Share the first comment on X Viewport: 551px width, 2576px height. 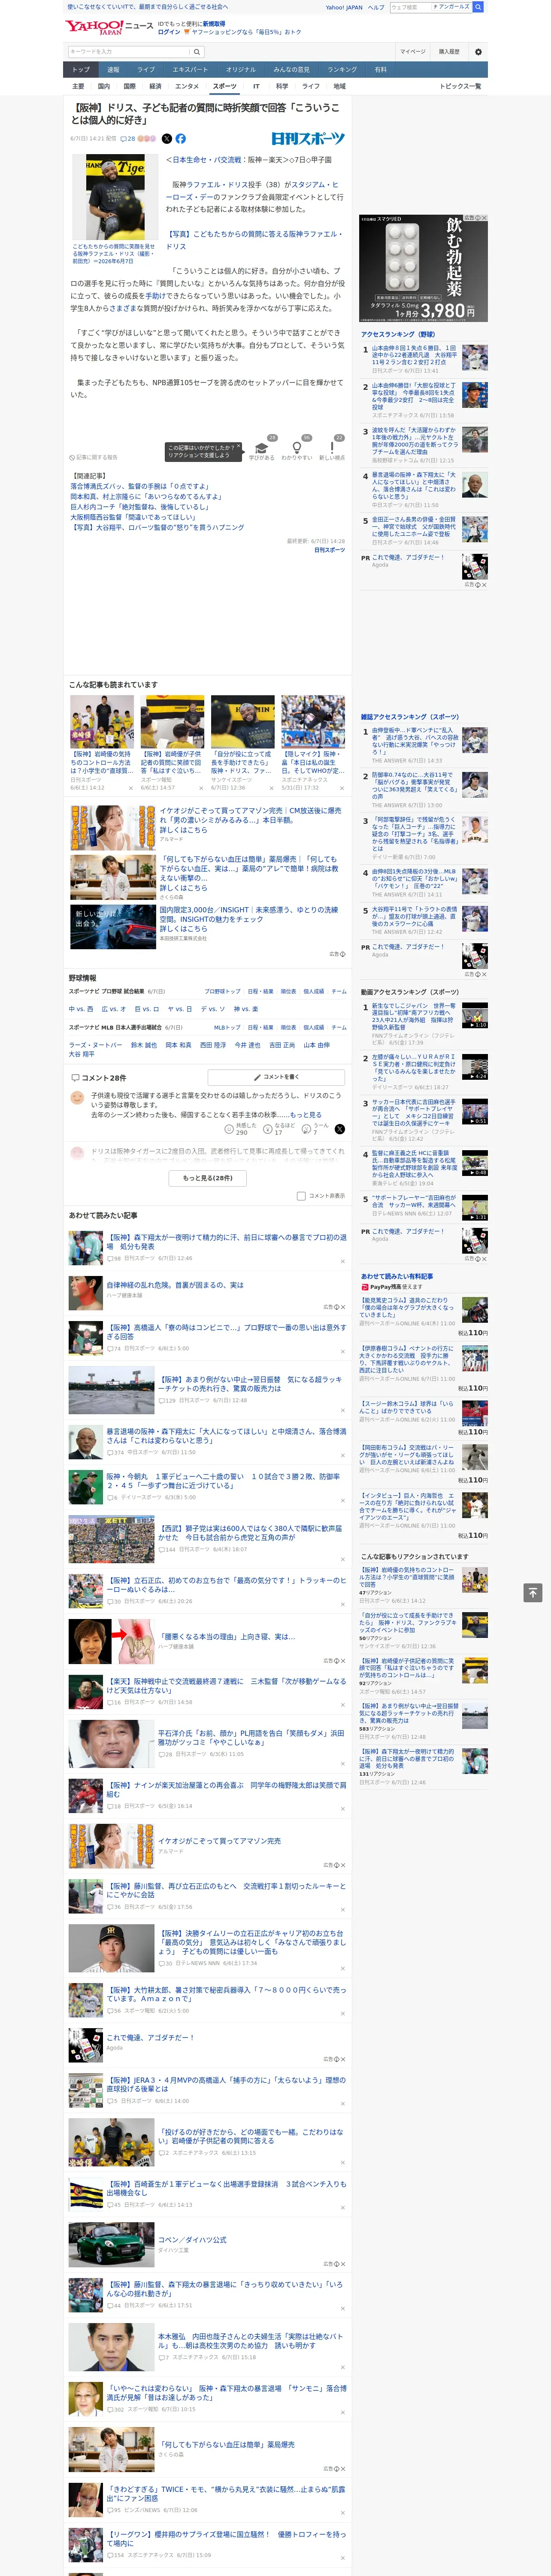340,1129
